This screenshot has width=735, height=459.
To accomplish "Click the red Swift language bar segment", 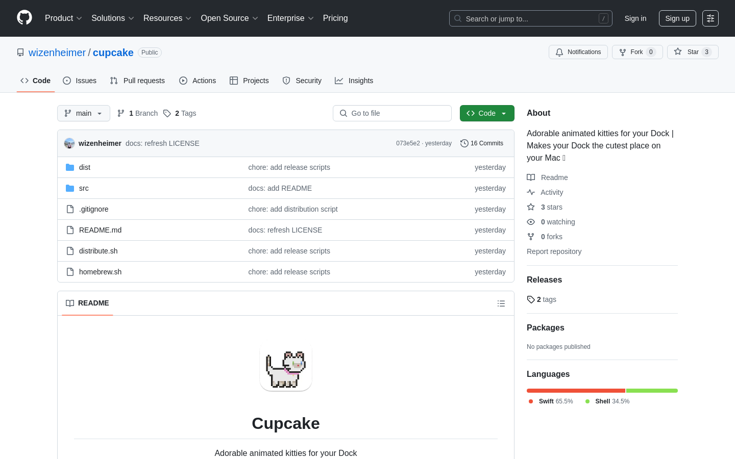I will (576, 391).
